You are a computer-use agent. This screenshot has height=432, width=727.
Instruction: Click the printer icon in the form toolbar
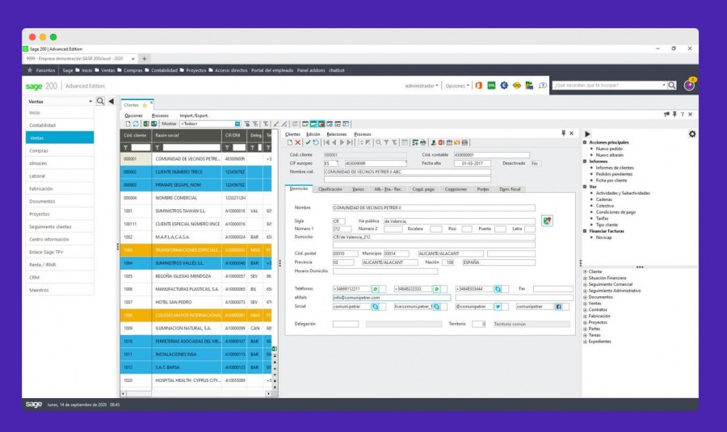coord(422,143)
